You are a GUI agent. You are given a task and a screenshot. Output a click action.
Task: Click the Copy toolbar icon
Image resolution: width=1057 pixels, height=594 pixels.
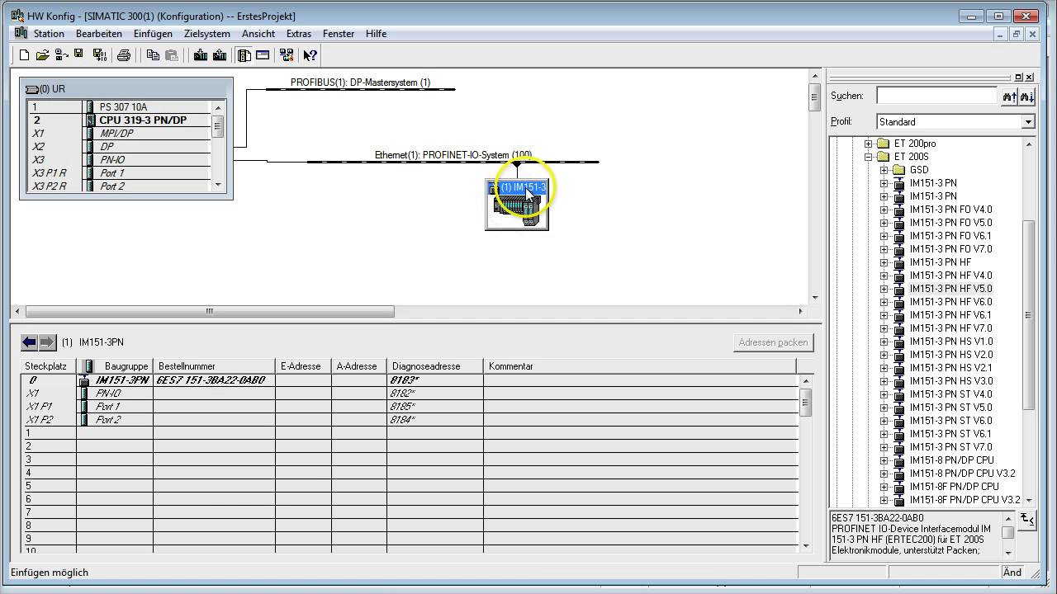pos(153,55)
